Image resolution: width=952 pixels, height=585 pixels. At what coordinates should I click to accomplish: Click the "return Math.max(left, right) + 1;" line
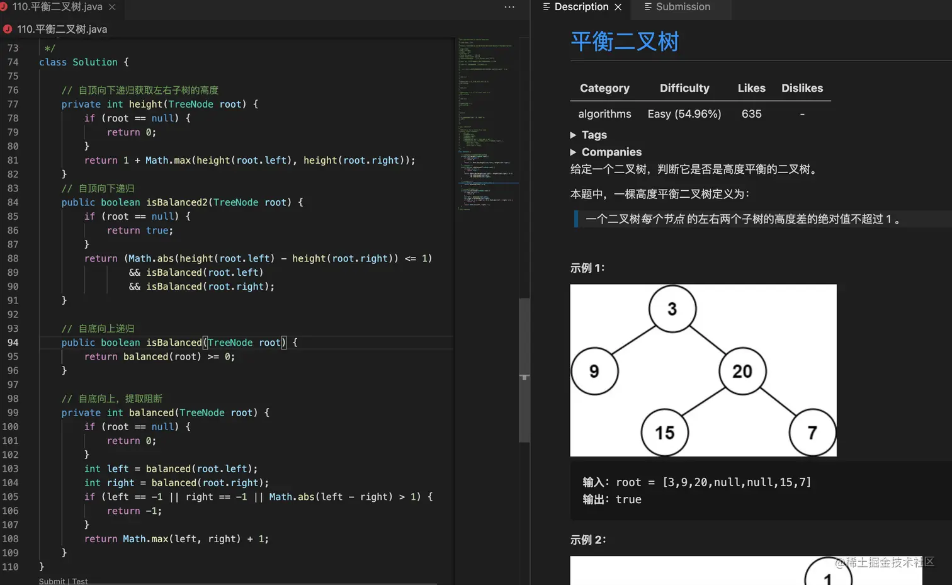[177, 539]
